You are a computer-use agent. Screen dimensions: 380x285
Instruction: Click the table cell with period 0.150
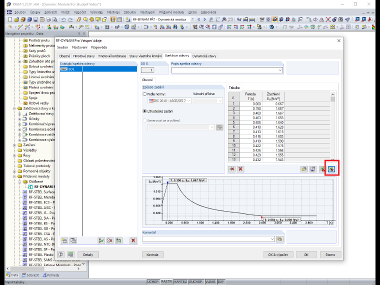pyautogui.click(x=250, y=108)
